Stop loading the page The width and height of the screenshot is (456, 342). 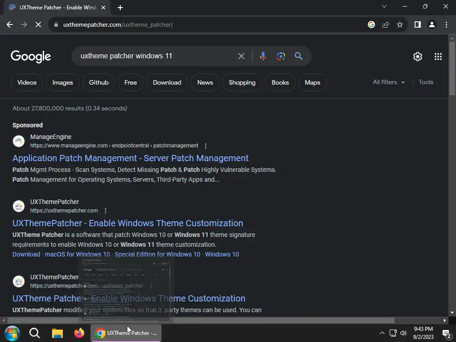click(38, 25)
